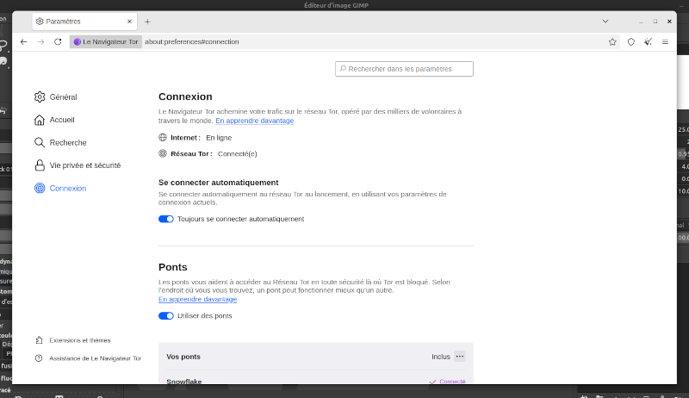689x398 pixels.
Task: Click the forward navigation arrow
Action: 40,41
